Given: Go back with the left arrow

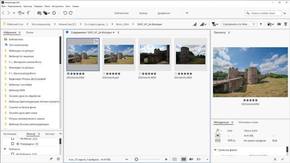Looking at the screenshot, I should (x=3, y=13).
